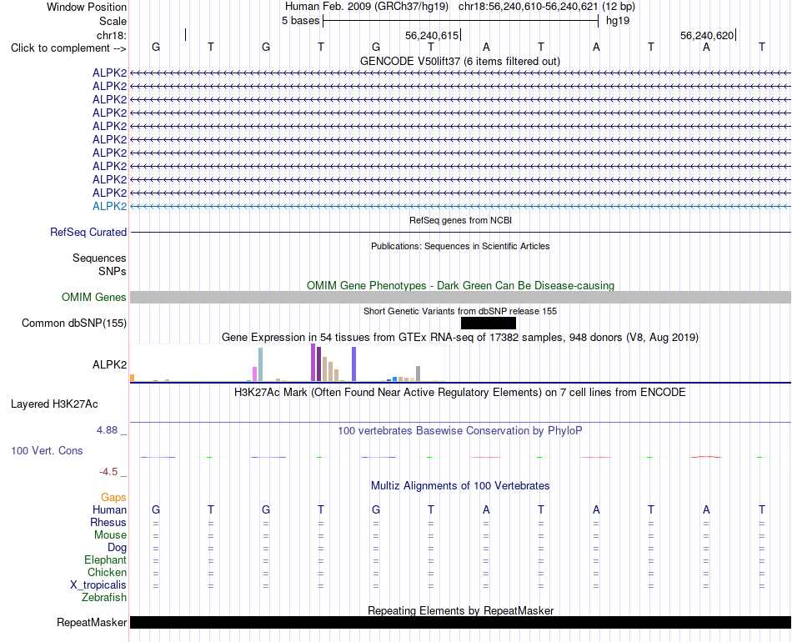Click the blue-violet GTEx expression bar
Viewport: 792px width, 642px height.
point(354,364)
